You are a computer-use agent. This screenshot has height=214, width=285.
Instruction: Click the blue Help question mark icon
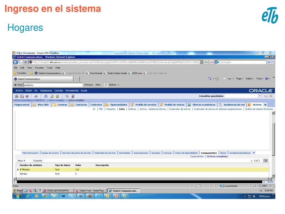click(267, 79)
